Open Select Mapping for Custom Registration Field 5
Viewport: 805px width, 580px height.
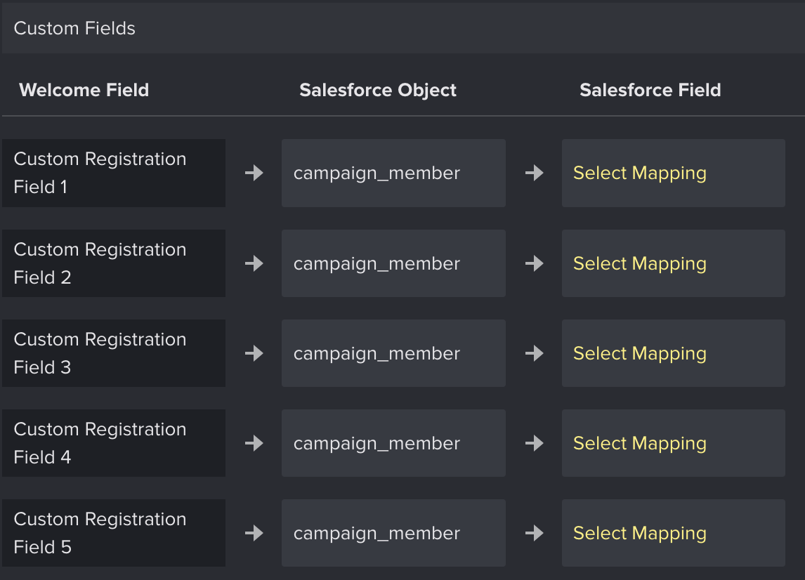coord(673,533)
